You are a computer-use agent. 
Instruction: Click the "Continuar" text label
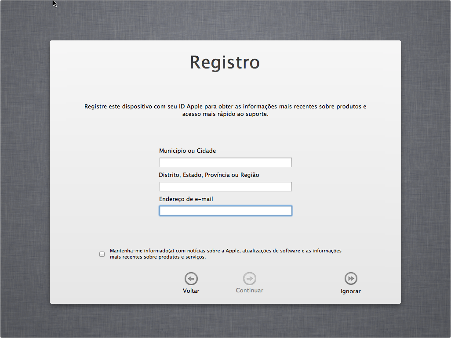click(250, 291)
